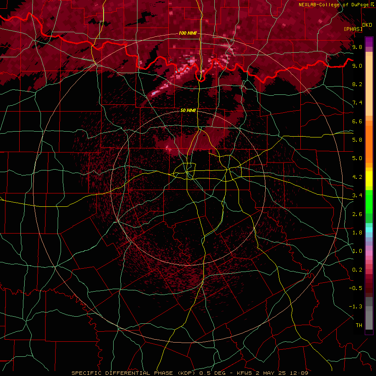Click the 2.6 legend value

coord(357,214)
